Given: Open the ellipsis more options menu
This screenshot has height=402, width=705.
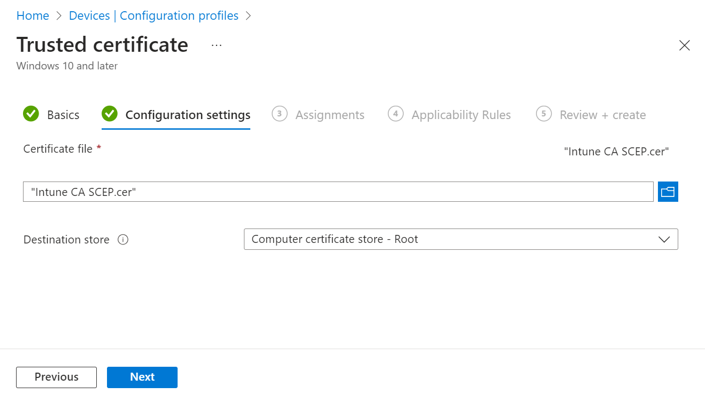Looking at the screenshot, I should [216, 45].
